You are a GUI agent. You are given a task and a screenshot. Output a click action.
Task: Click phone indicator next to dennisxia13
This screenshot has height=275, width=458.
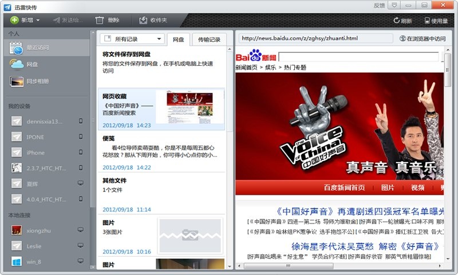[x=81, y=121]
